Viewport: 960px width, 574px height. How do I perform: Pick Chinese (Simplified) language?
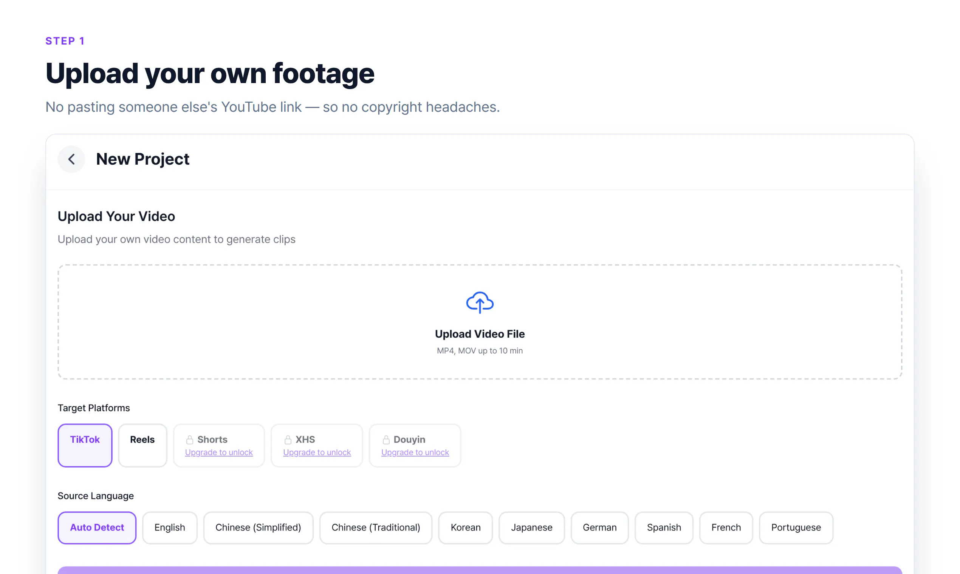click(x=258, y=528)
